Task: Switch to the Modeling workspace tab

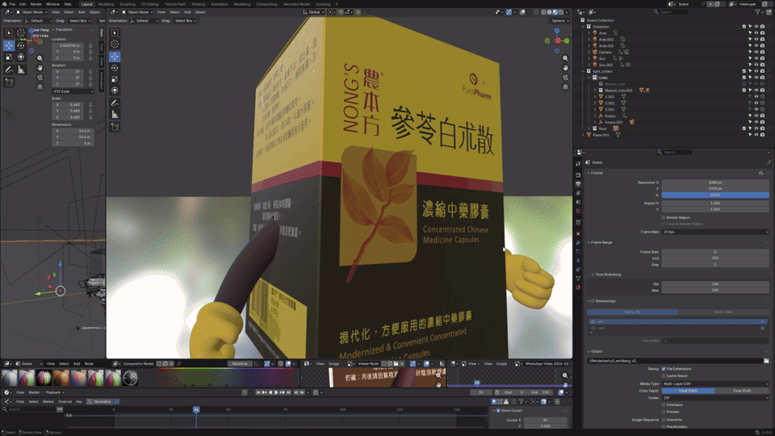Action: 106,4
